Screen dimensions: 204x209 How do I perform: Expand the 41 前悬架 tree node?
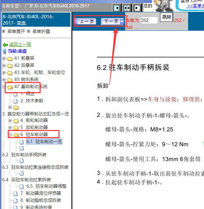(4, 58)
